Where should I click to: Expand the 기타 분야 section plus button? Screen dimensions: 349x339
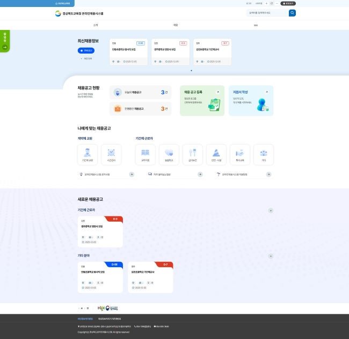(271, 256)
